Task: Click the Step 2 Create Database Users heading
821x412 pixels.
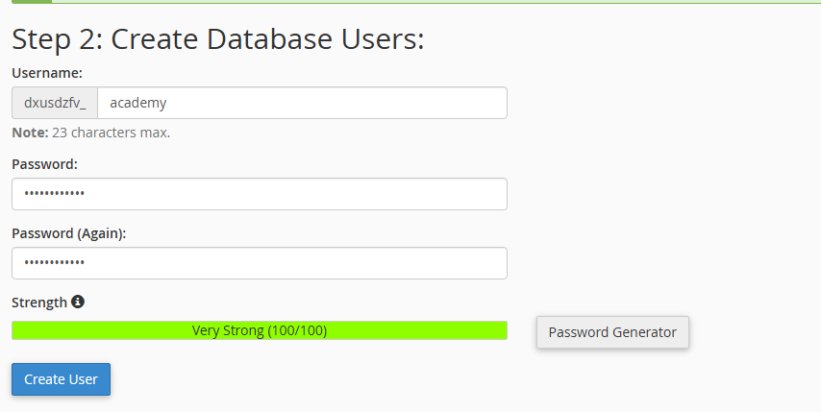Action: [217, 39]
